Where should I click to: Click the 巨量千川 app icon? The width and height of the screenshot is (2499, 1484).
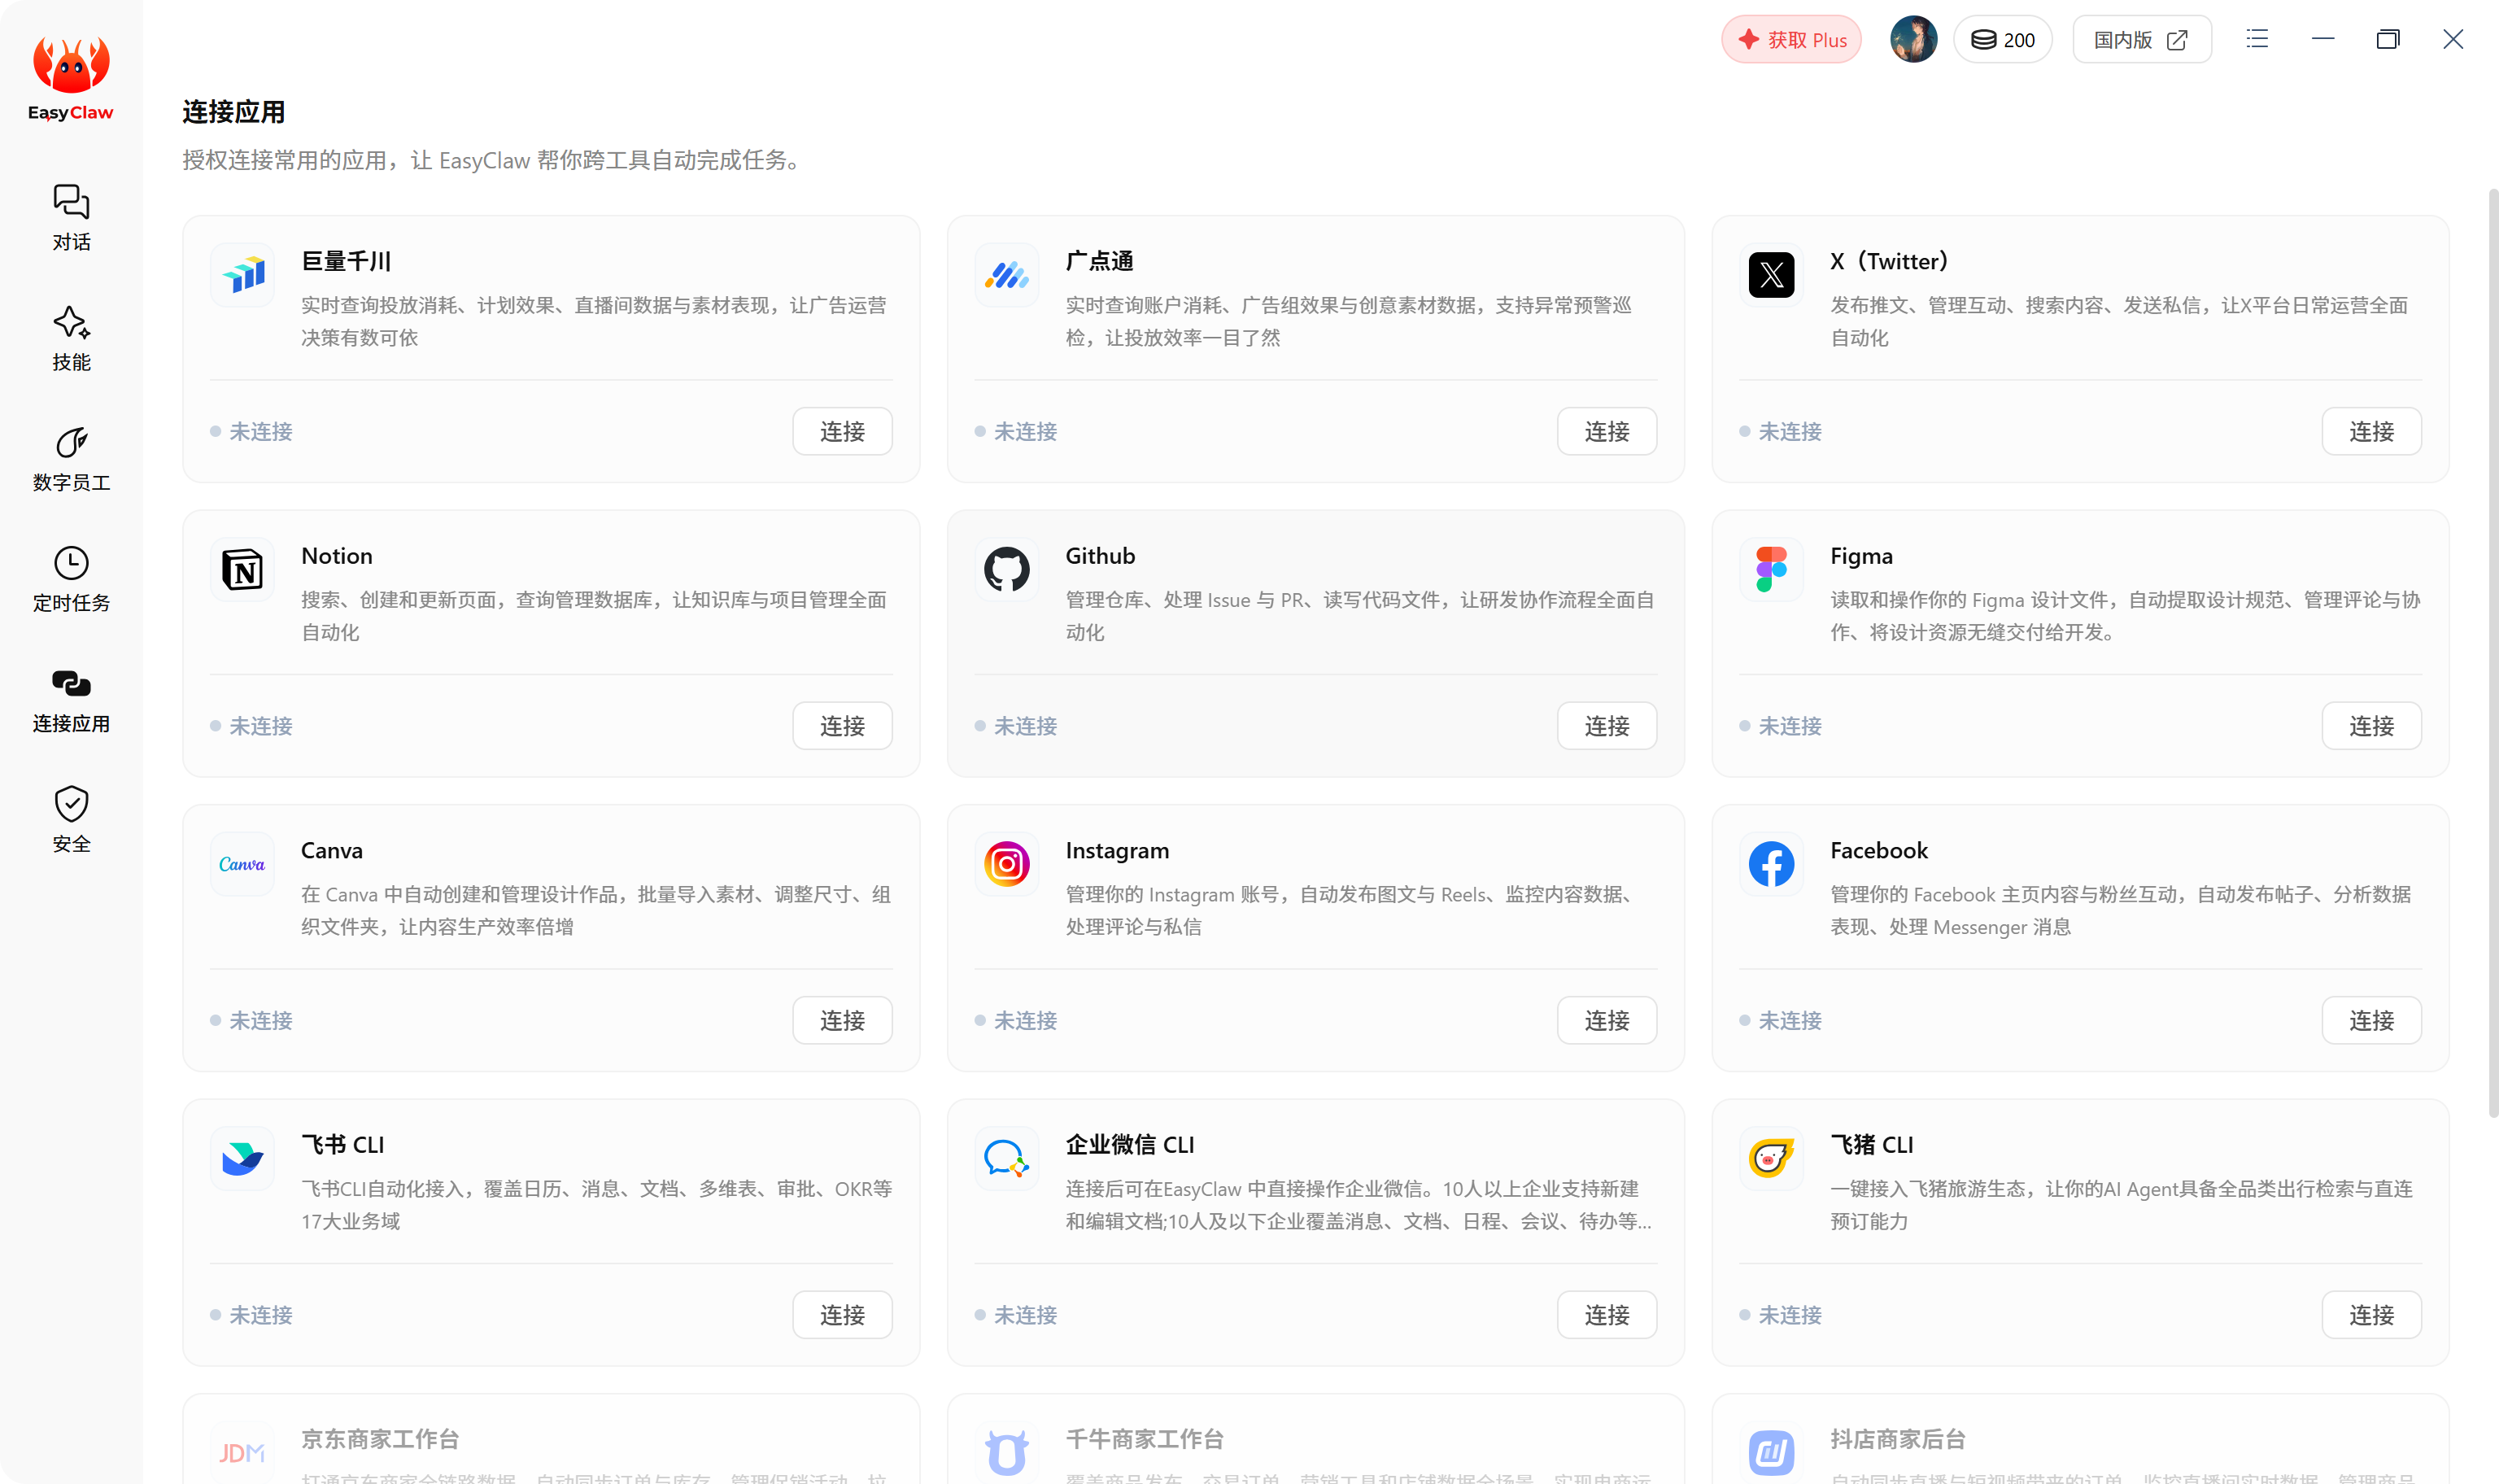tap(243, 274)
